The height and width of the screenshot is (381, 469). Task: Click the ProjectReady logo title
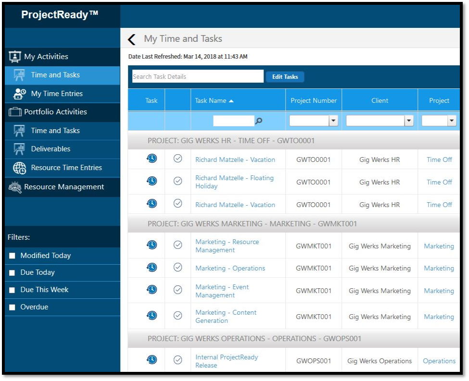[x=60, y=14]
